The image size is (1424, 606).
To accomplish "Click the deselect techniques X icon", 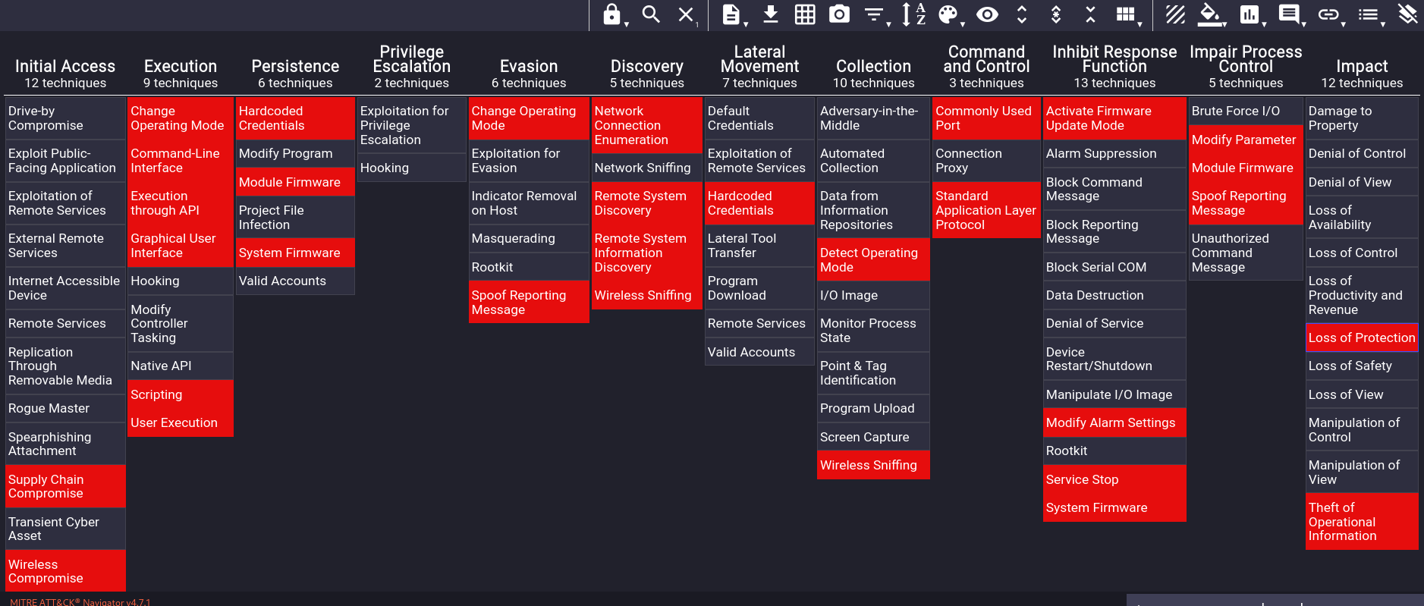I will click(686, 14).
